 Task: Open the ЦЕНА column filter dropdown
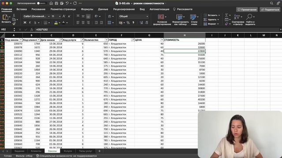(162, 40)
